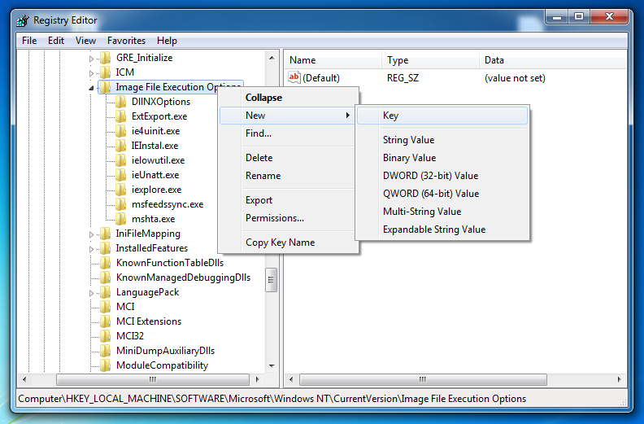Click the values pane scroll right arrow
Image resolution: width=644 pixels, height=424 pixels.
coord(620,379)
